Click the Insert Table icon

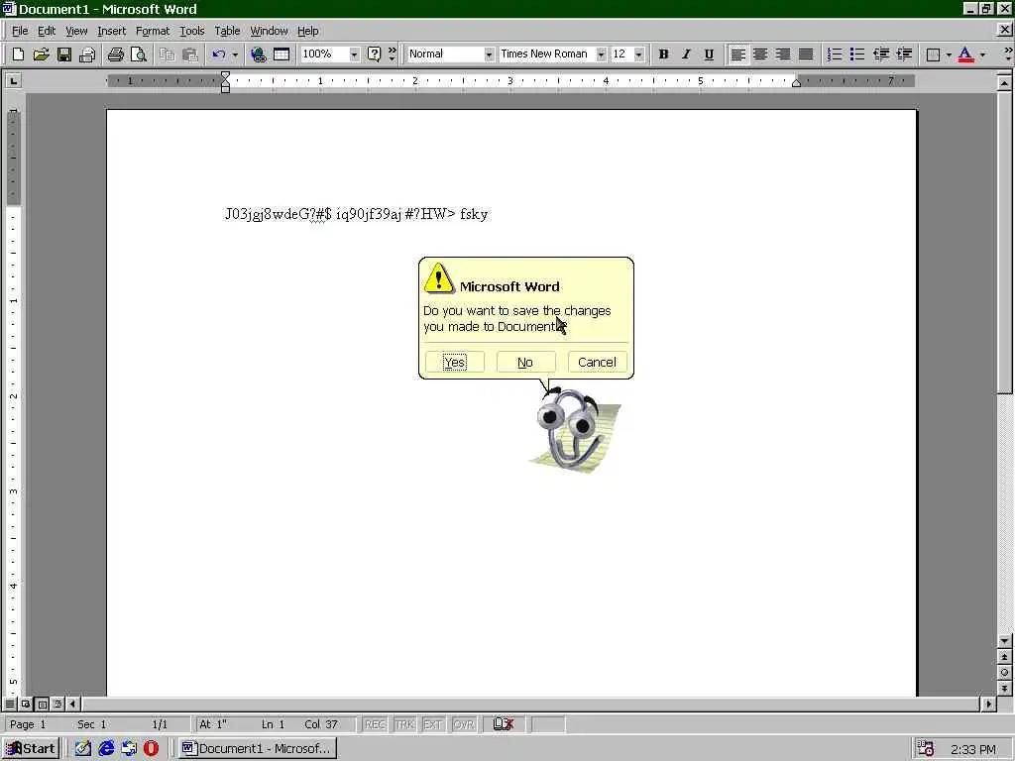tap(281, 54)
